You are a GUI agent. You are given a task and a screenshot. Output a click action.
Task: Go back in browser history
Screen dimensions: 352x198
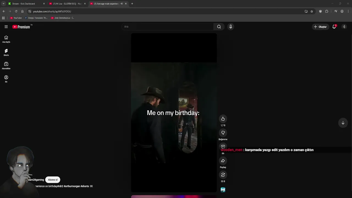4,11
